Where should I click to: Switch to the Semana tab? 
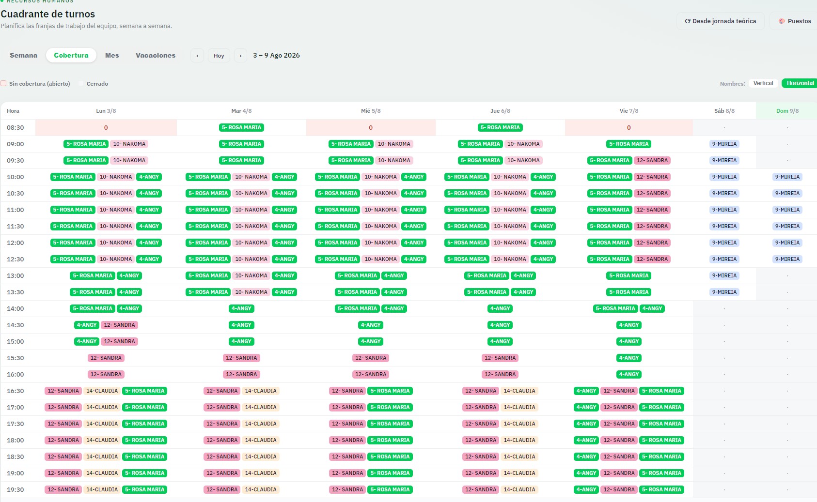[23, 55]
